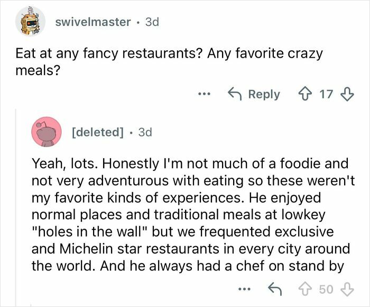Open the timestamp beside [deleted]
370x307 pixels.
coord(144,132)
